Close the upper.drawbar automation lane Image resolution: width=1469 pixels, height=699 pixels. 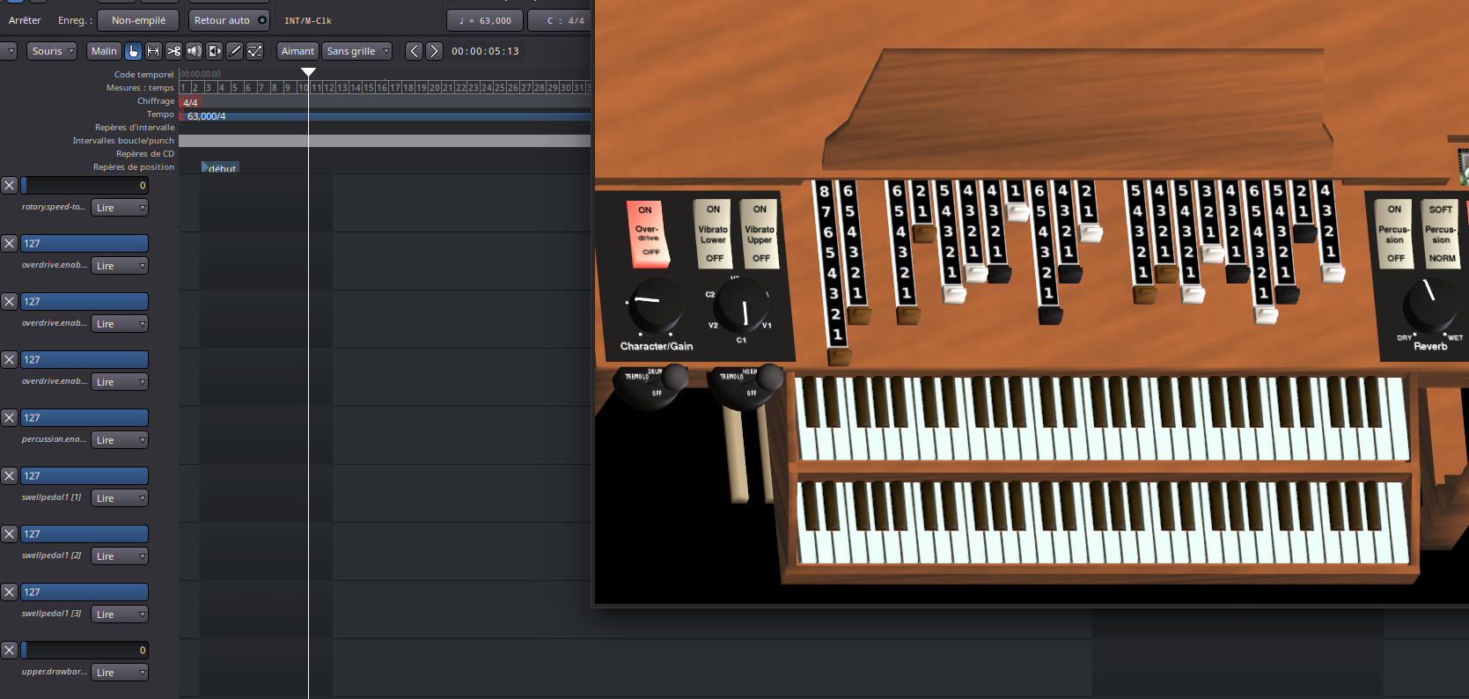(9, 650)
